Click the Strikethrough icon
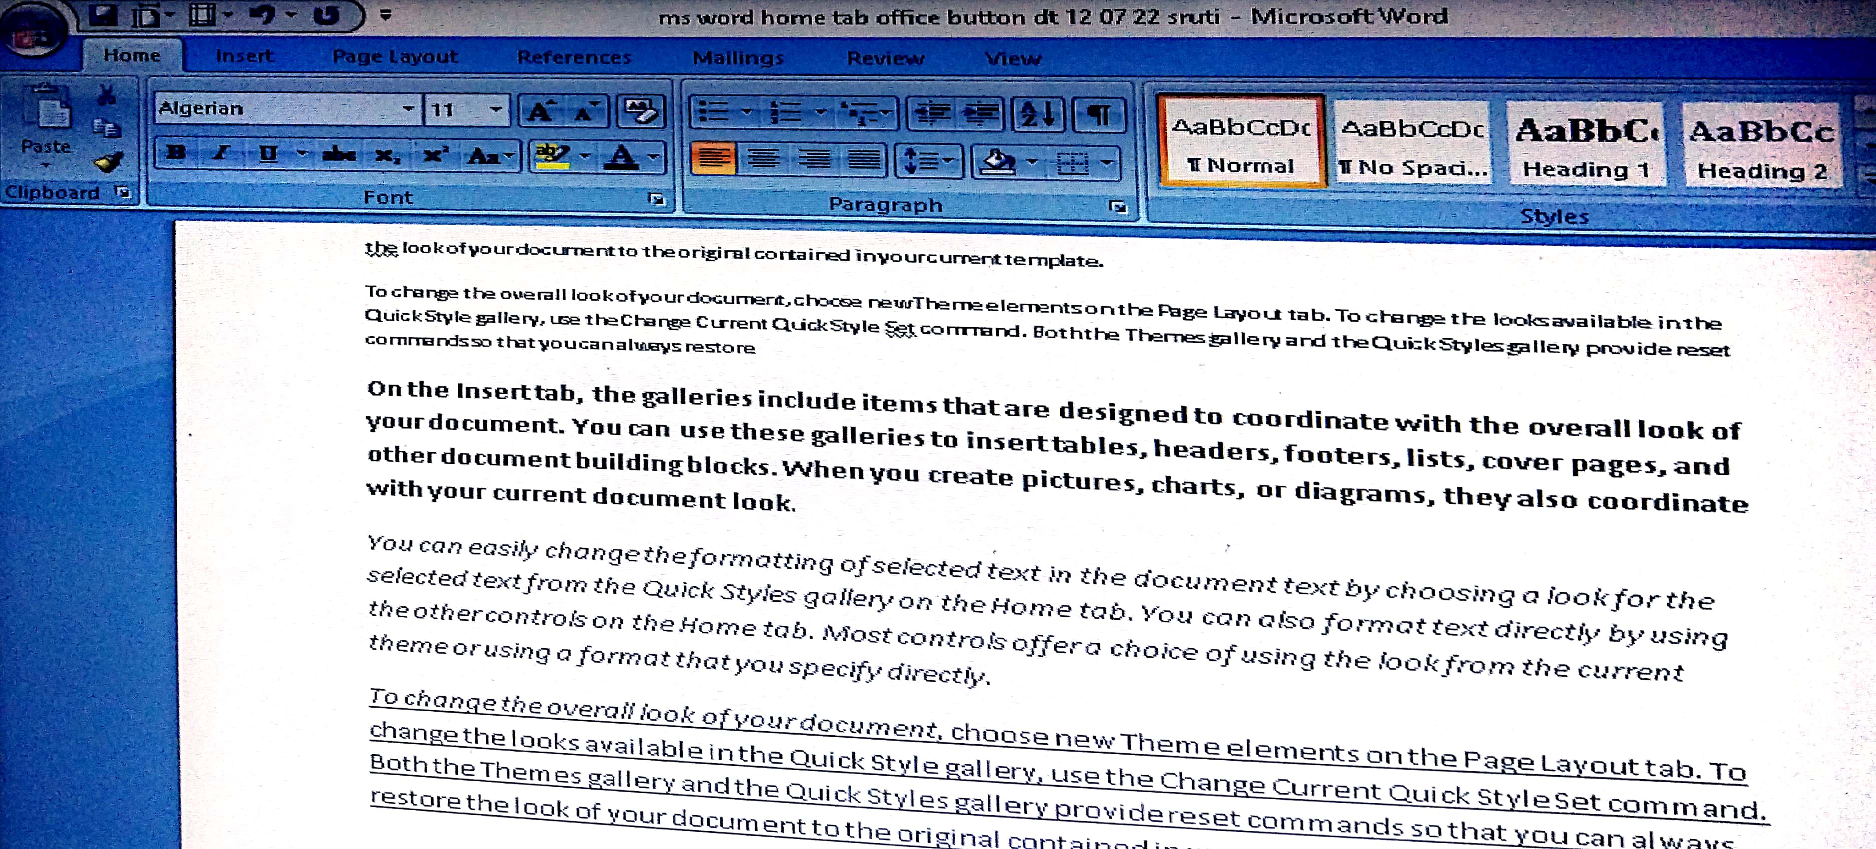The width and height of the screenshot is (1876, 849). [338, 154]
